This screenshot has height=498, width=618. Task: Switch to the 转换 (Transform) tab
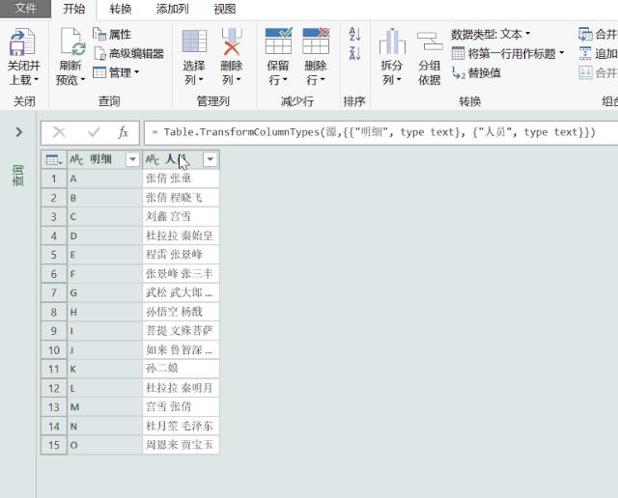tap(120, 9)
